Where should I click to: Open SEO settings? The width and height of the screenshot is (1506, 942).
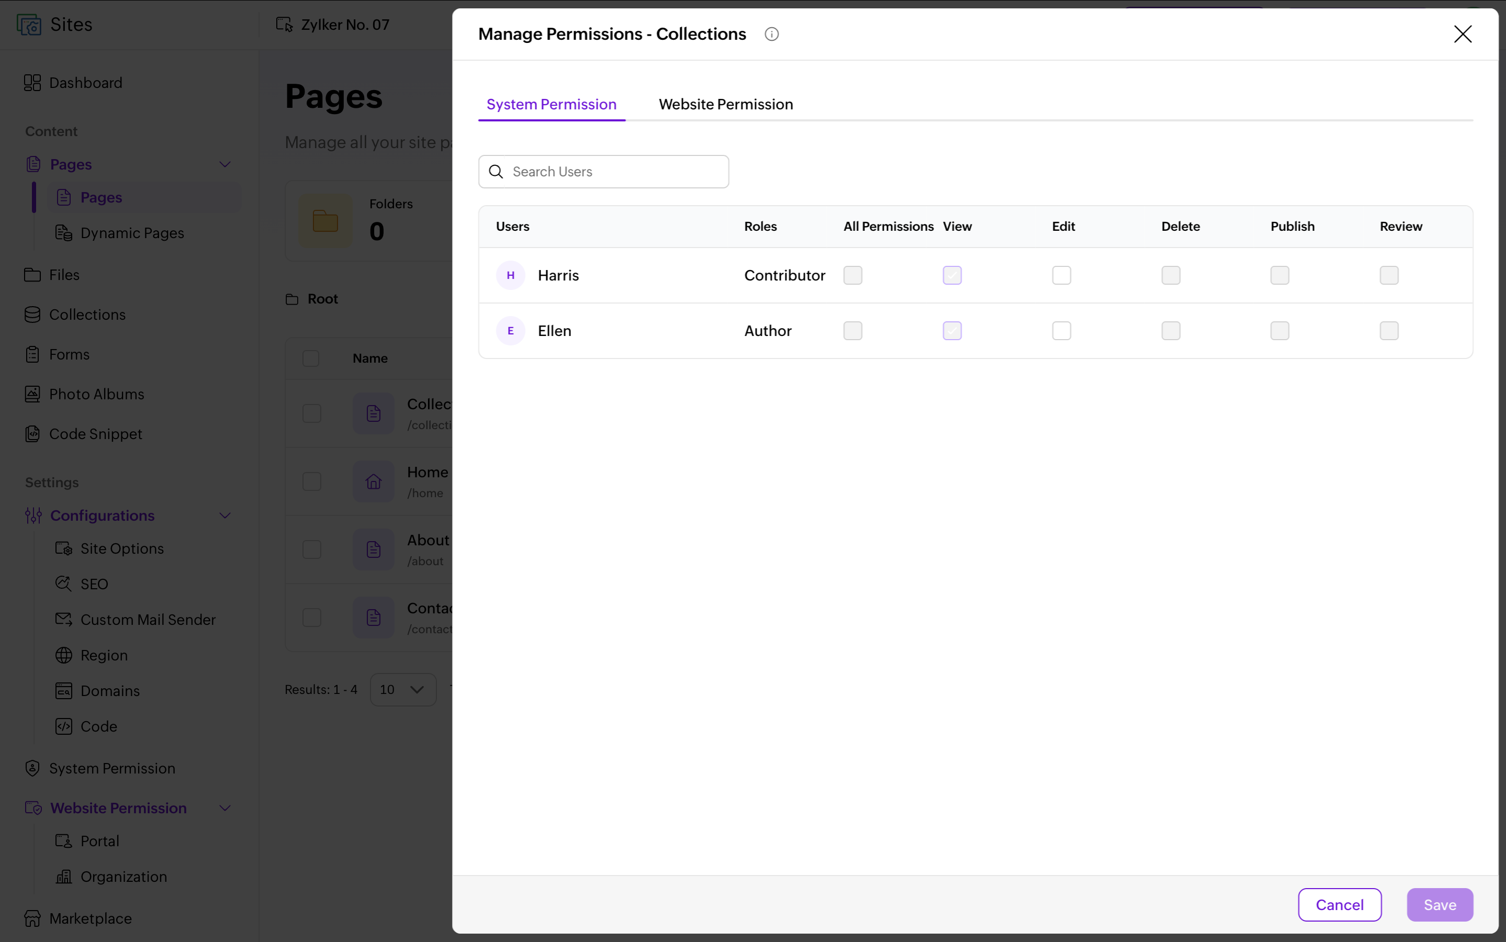click(82, 585)
